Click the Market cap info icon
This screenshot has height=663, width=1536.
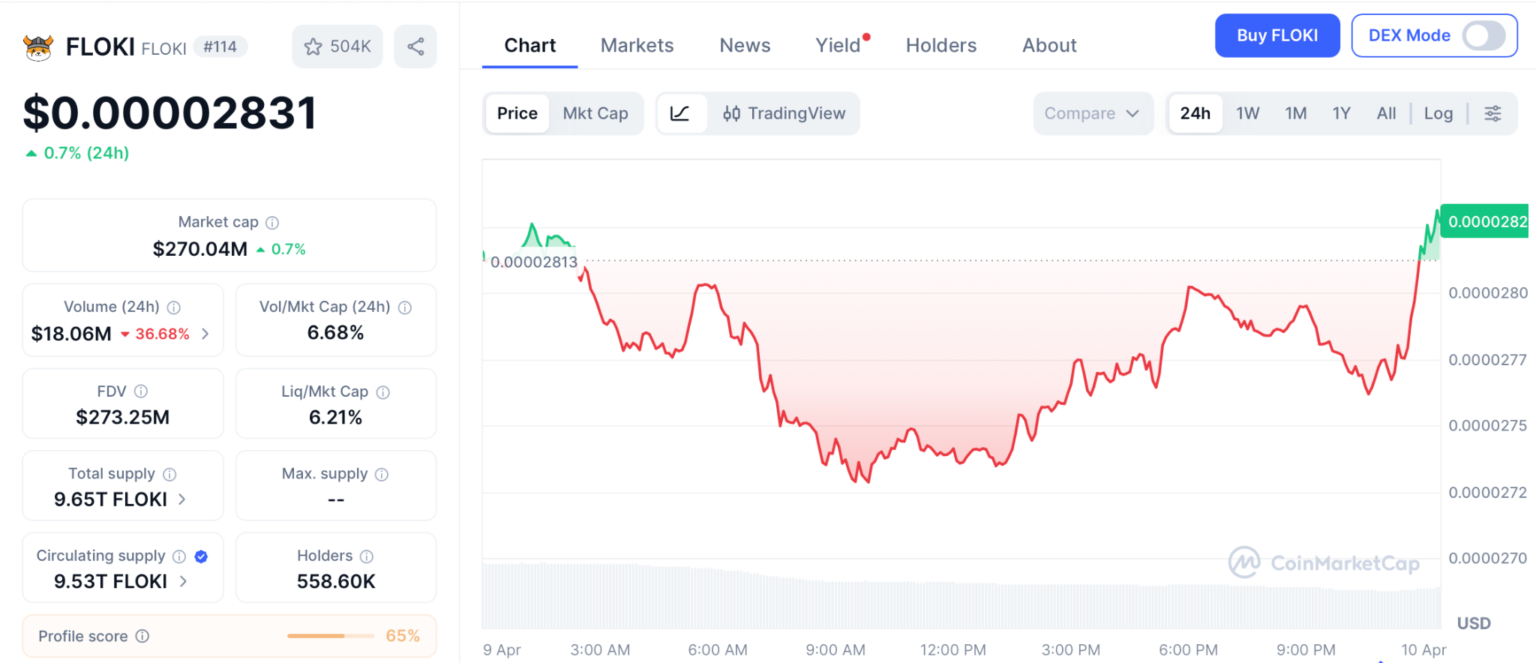[272, 223]
